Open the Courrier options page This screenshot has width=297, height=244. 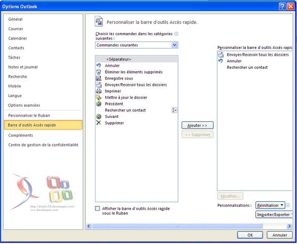16,29
